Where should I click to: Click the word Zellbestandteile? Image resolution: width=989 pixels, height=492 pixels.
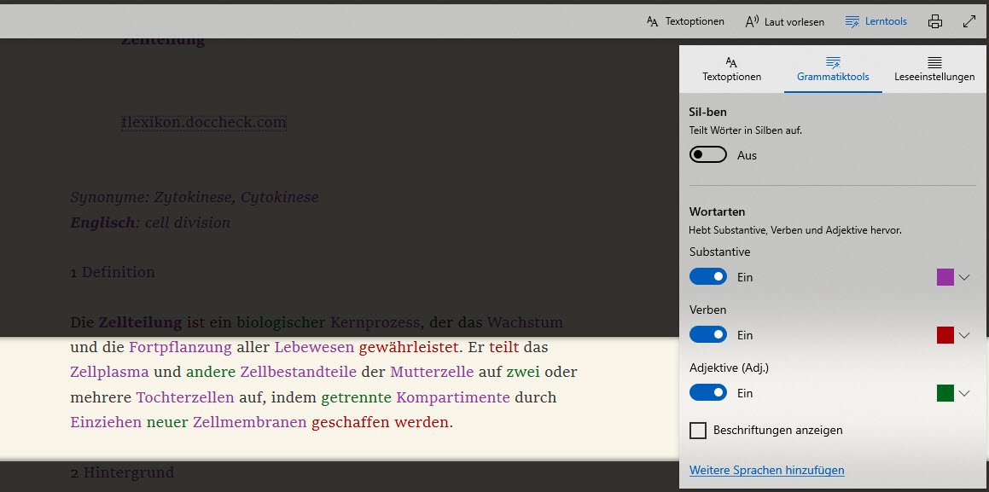pyautogui.click(x=299, y=373)
